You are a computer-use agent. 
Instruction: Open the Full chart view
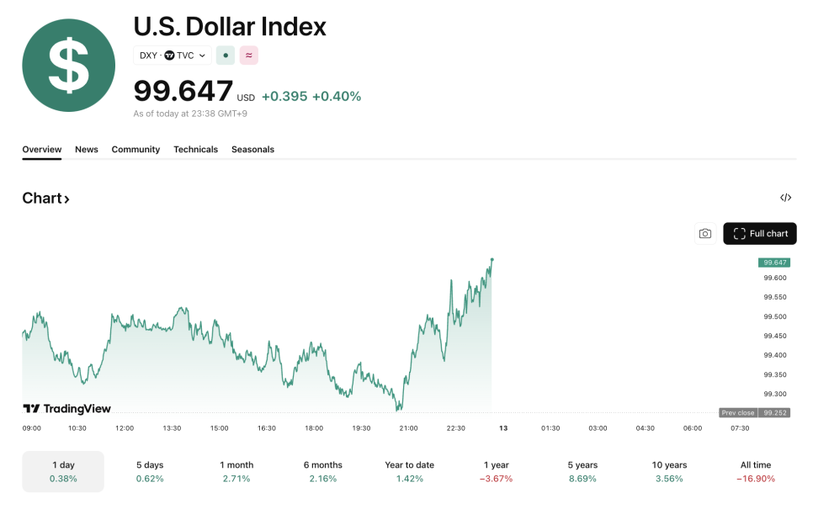(x=760, y=234)
